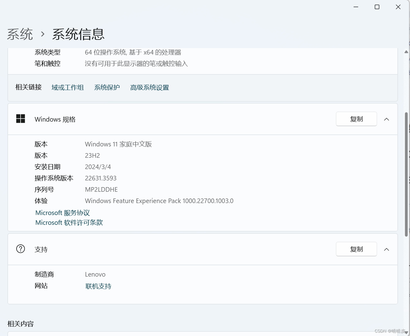The height and width of the screenshot is (336, 410).
Task: Click the 体验 label
Action: (x=41, y=201)
